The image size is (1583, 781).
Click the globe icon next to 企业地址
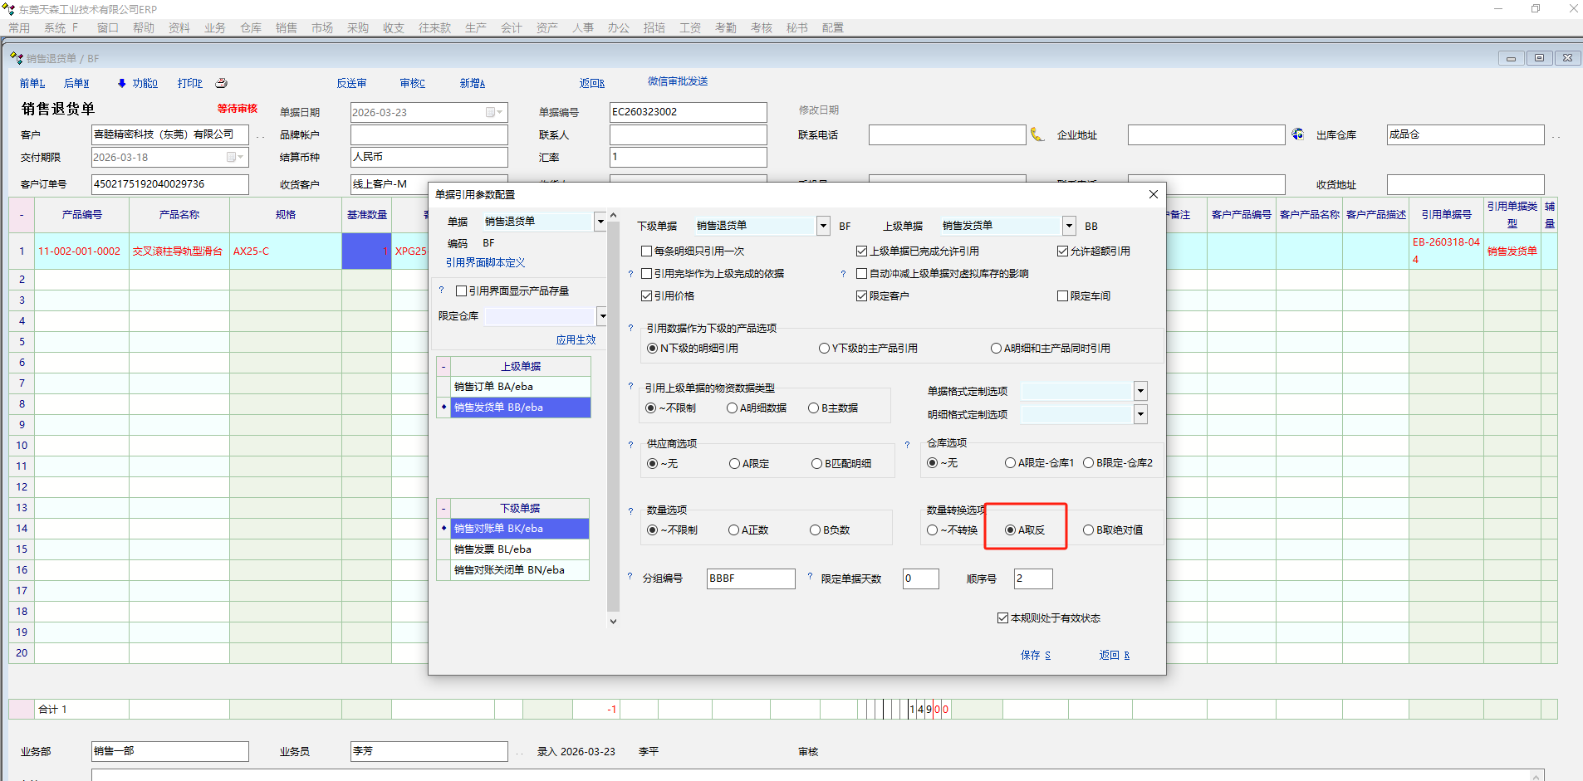[1298, 134]
